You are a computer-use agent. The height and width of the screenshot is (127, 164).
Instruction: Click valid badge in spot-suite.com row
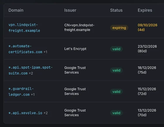point(116,70)
